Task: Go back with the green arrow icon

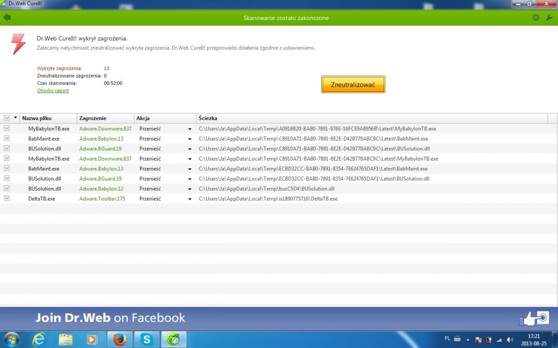Action: 7,18
